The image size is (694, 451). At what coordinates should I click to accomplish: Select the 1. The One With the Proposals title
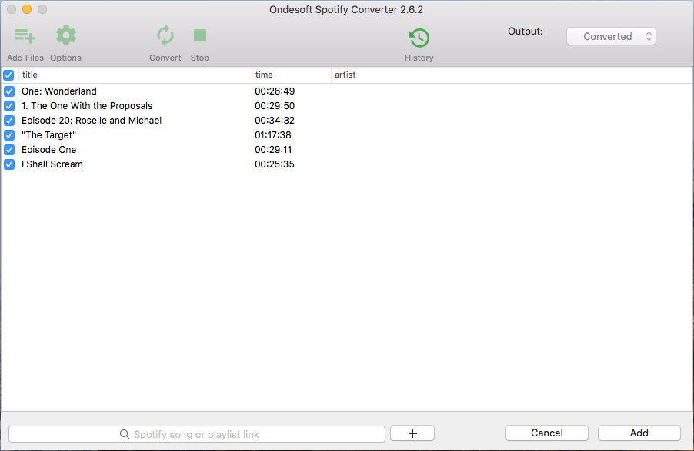coord(87,106)
